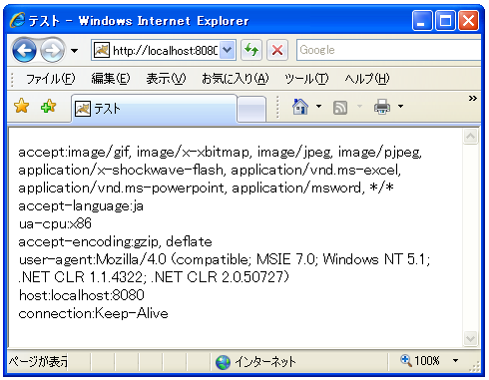Viewport: 489px width, 380px height.
Task: Show more toolbar commands chevron
Action: coord(473,99)
